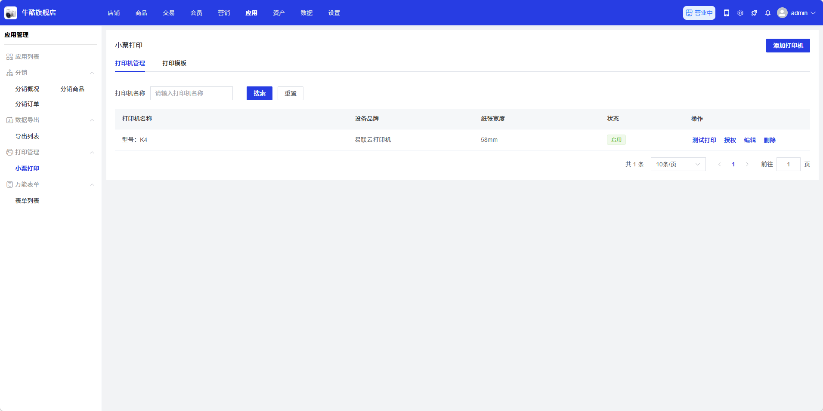
Task: Collapse the 数据导出 sidebar group
Action: pos(92,120)
